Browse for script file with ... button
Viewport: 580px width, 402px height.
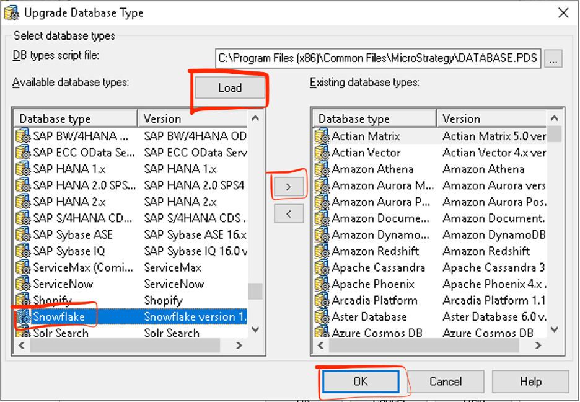tap(555, 59)
